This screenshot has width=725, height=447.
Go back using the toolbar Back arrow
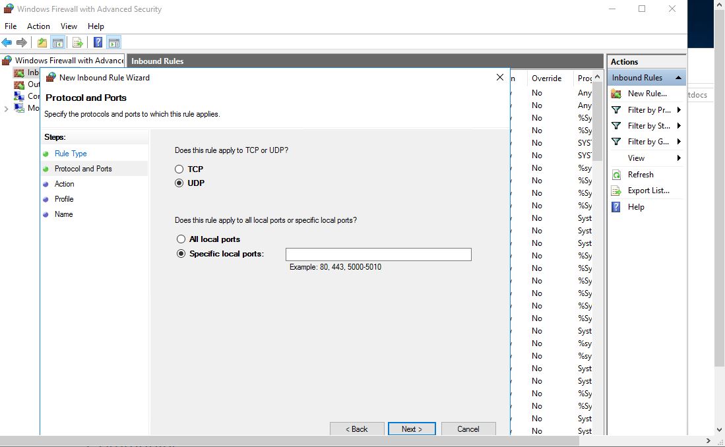[7, 43]
